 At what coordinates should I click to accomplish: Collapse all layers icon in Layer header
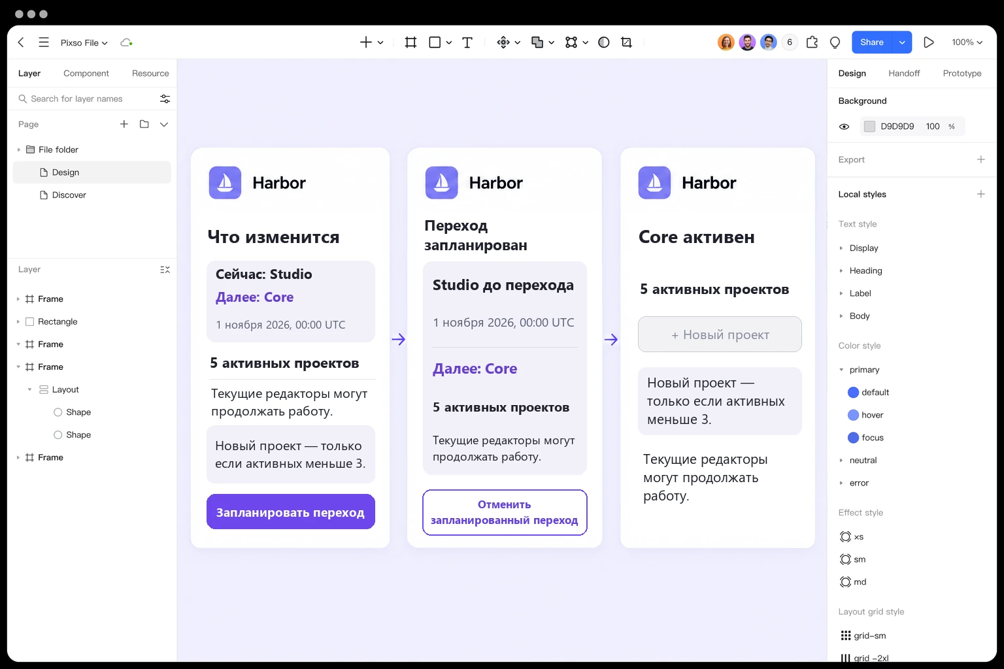point(165,269)
